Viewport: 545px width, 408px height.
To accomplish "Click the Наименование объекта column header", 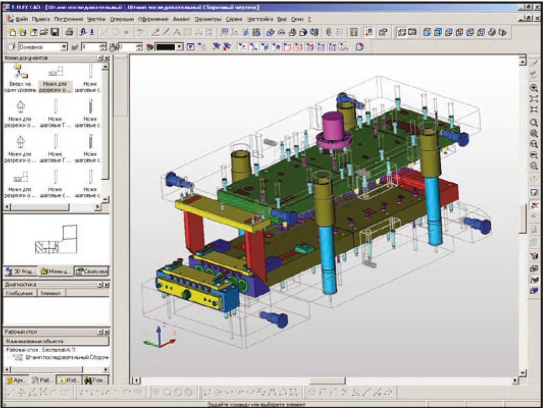I will (x=56, y=341).
